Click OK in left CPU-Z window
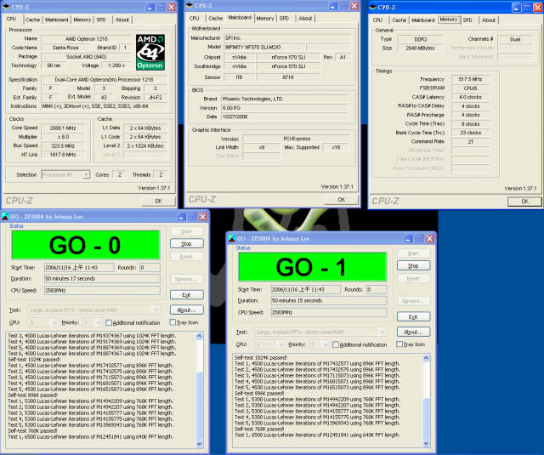The width and height of the screenshot is (544, 455). (159, 201)
